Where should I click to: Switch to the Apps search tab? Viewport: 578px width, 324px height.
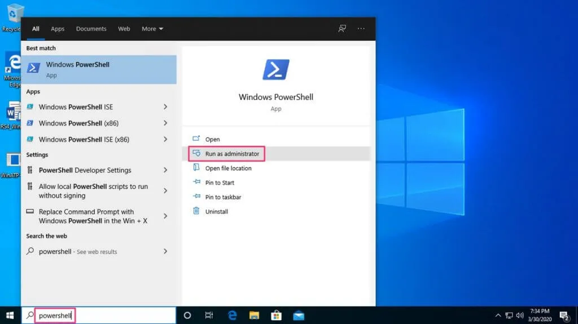(x=58, y=29)
